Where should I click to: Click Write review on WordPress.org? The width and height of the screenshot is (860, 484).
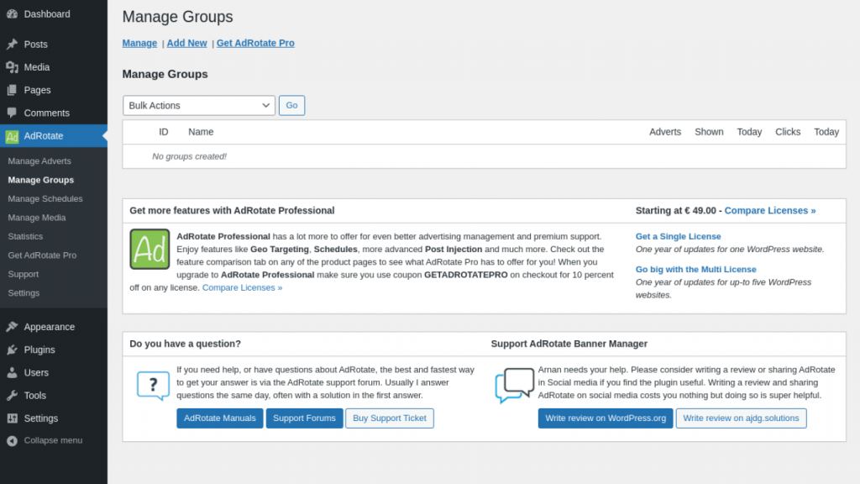[605, 418]
